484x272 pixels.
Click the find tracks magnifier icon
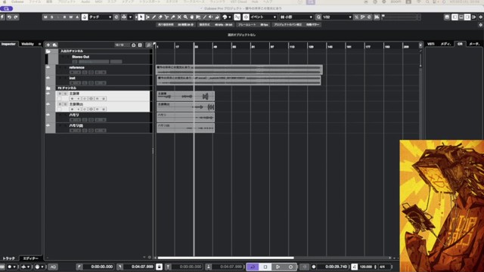[x=148, y=45]
